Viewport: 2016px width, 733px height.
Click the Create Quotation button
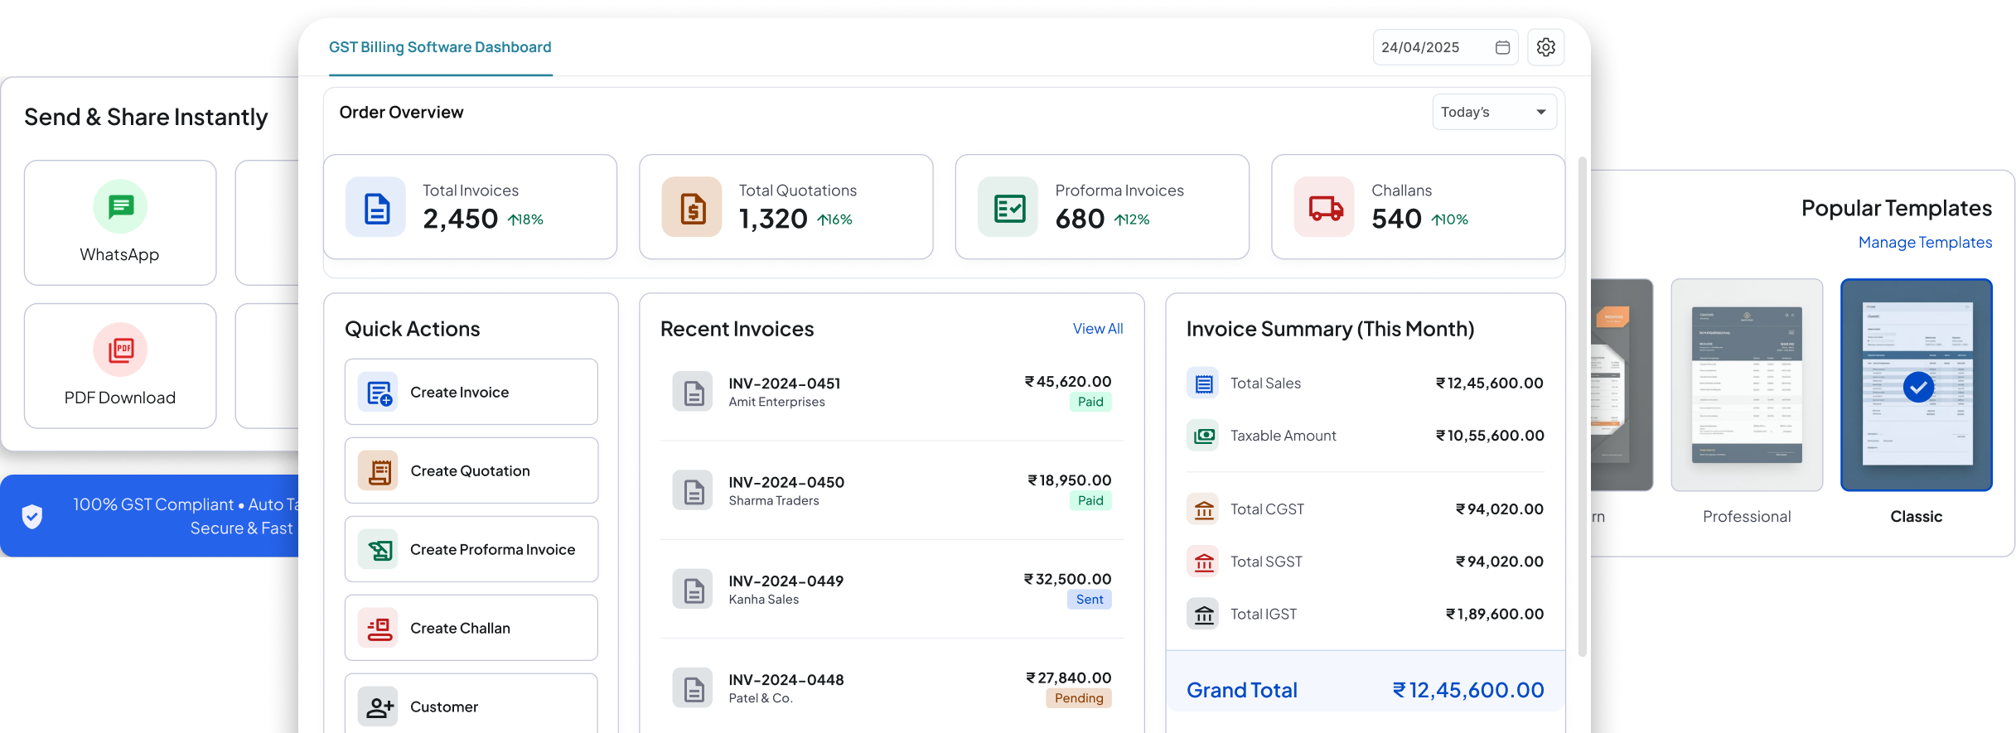(x=471, y=470)
